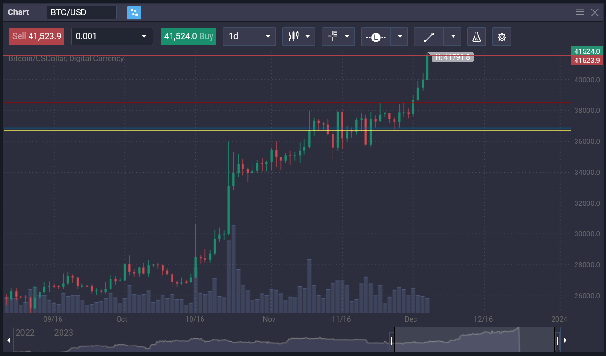Open the indicators flask icon
Image resolution: width=606 pixels, height=356 pixels.
click(476, 37)
